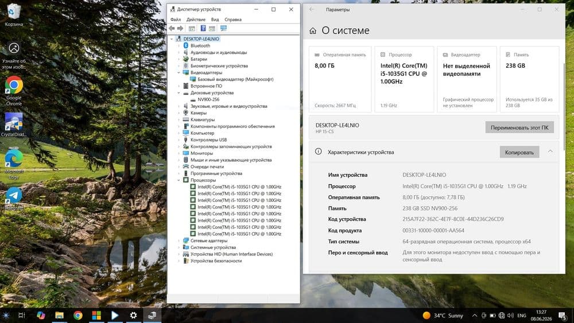The image size is (574, 323).
Task: Open the Файл menu in Device Manager
Action: click(175, 20)
